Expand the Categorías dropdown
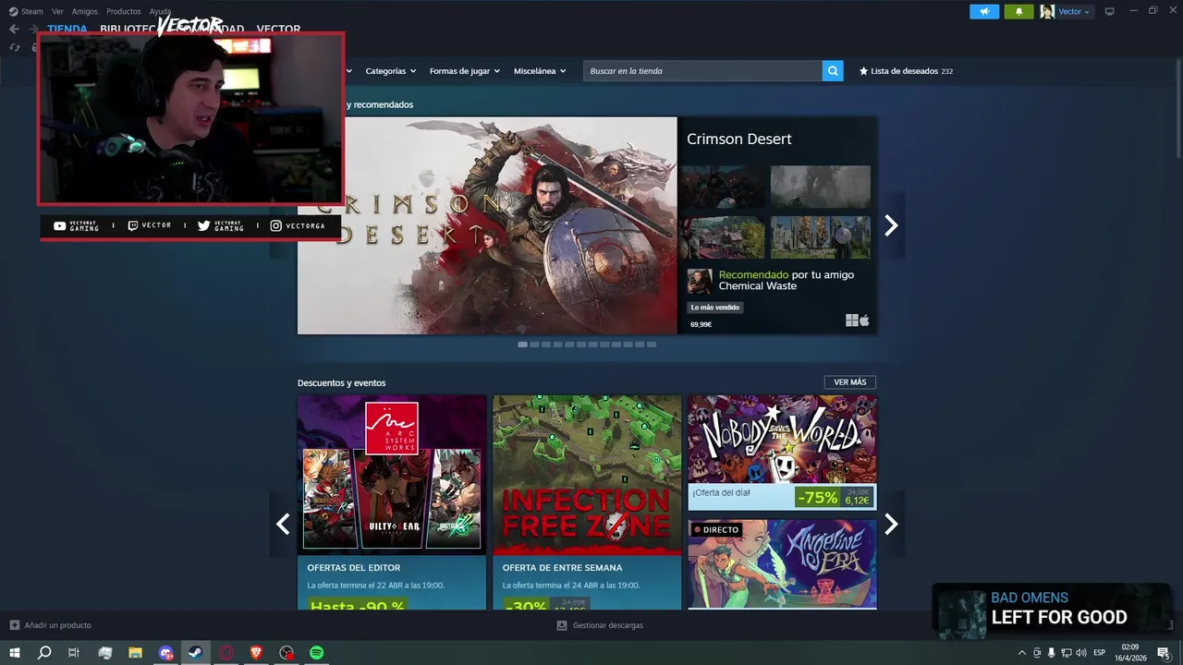The height and width of the screenshot is (665, 1183). click(x=390, y=71)
